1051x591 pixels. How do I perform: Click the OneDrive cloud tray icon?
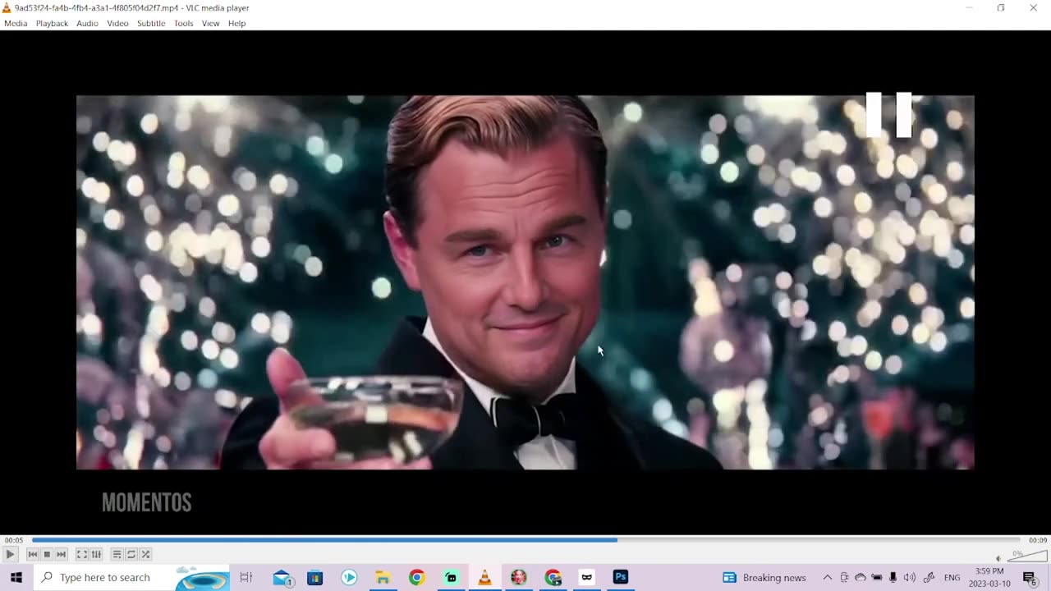pos(861,577)
